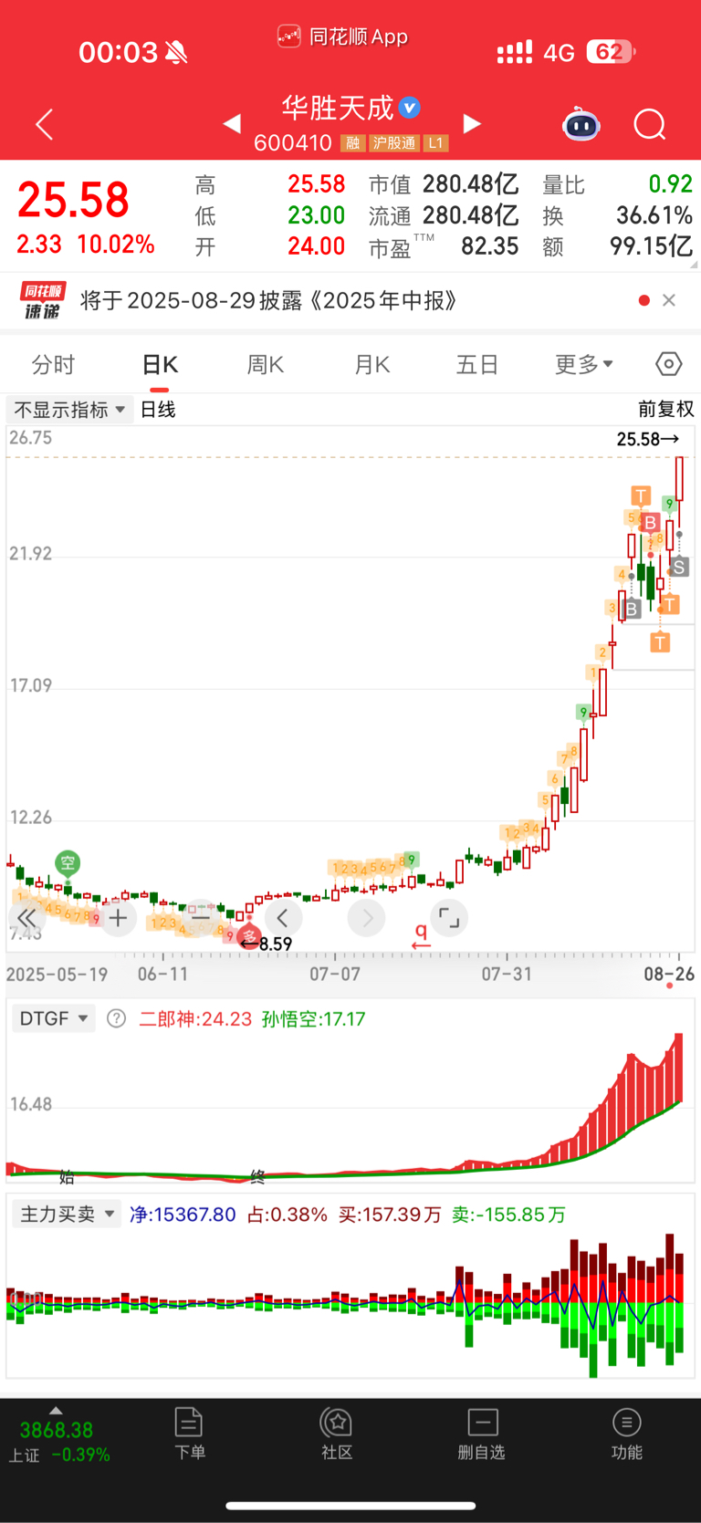
Task: Tap the L1 level tag
Action: [x=435, y=143]
